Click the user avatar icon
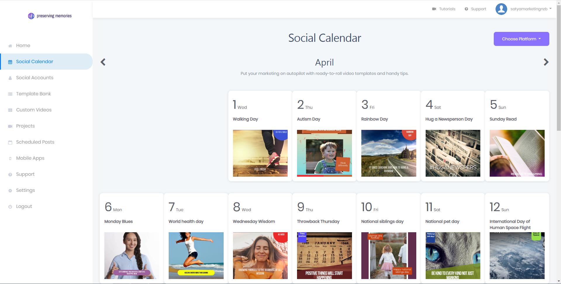This screenshot has width=561, height=284. pyautogui.click(x=501, y=9)
